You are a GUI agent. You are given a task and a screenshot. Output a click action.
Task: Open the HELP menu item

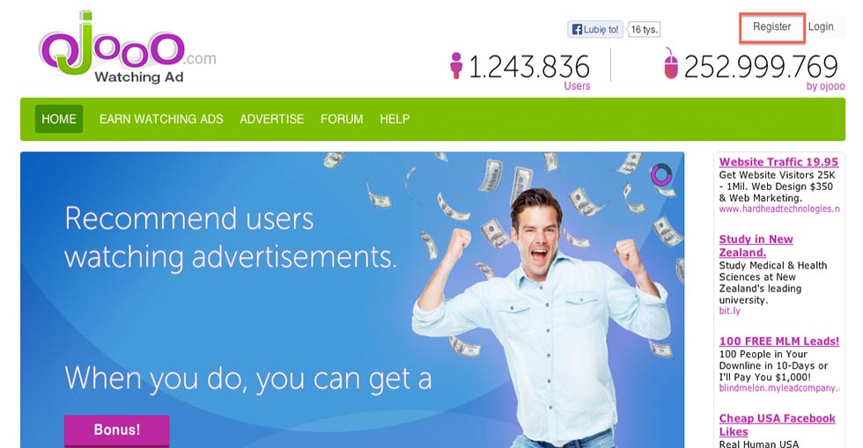click(x=395, y=119)
